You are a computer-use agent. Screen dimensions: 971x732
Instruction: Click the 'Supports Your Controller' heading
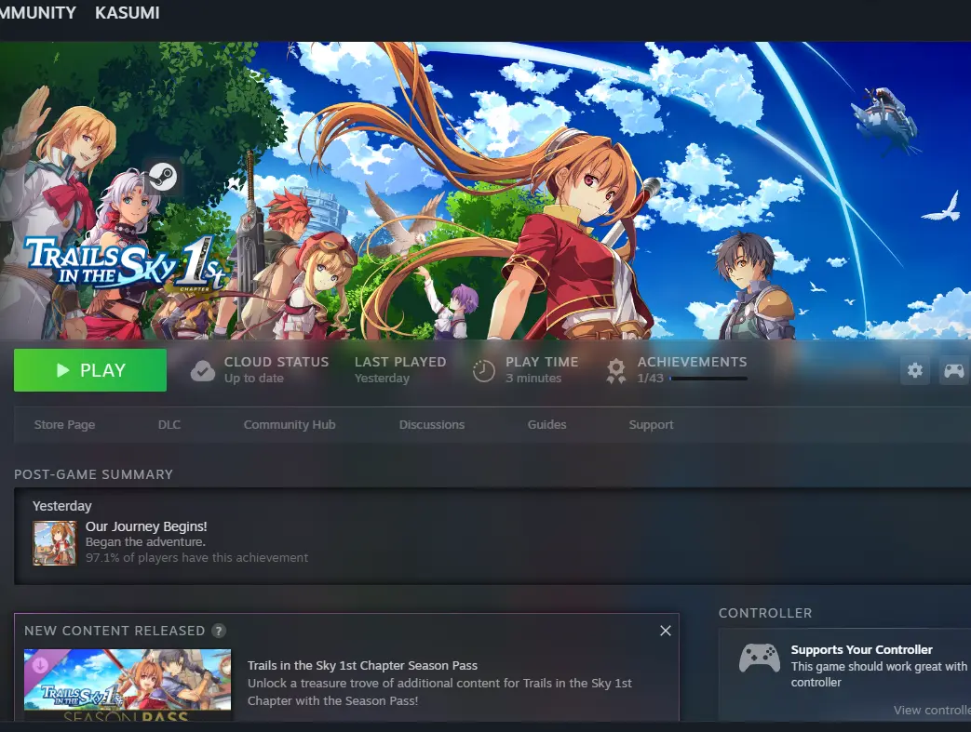(x=861, y=649)
